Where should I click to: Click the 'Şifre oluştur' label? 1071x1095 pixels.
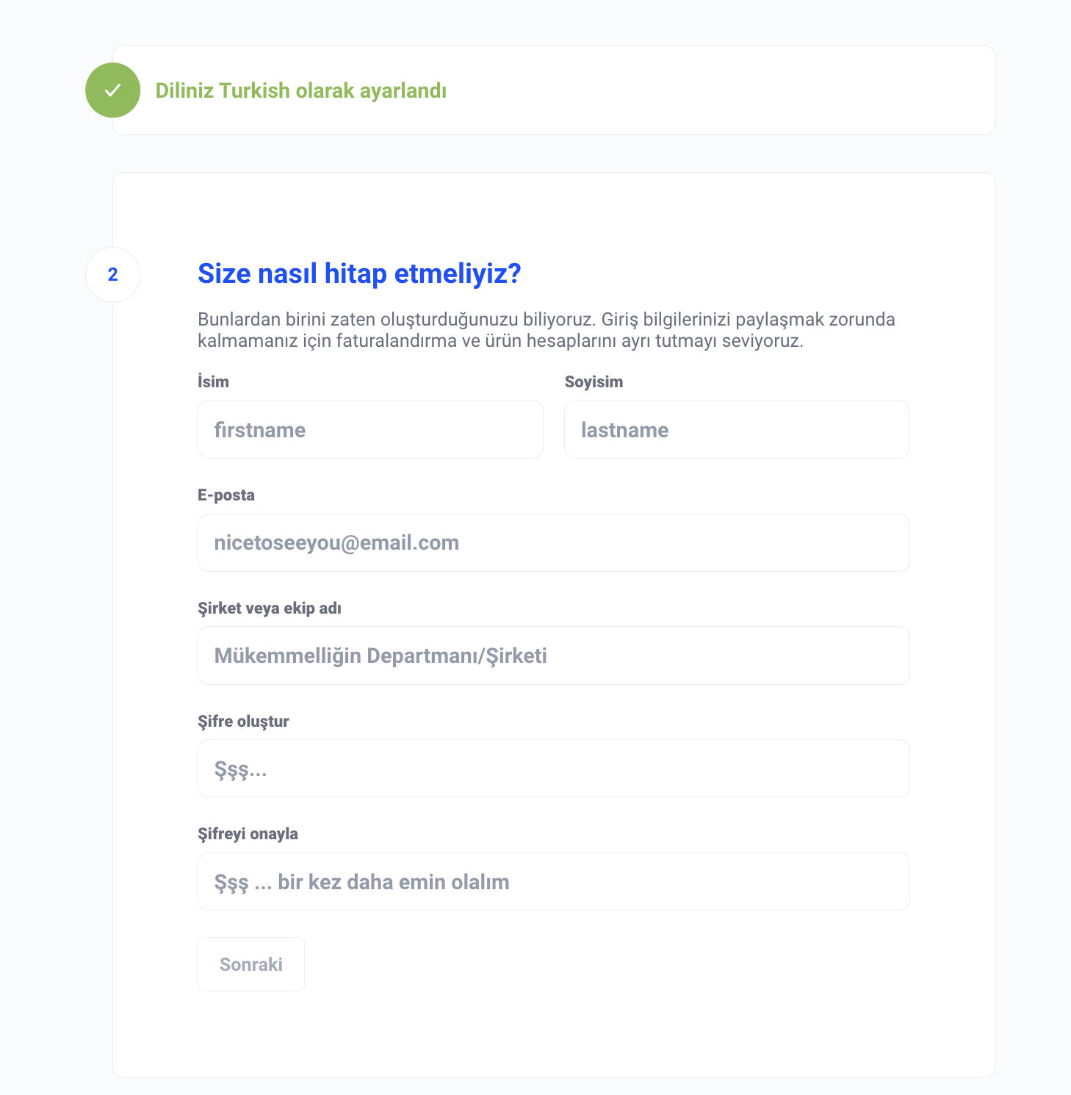point(243,722)
